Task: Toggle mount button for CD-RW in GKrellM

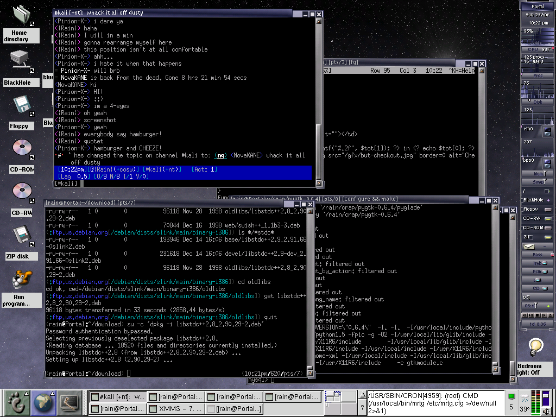Action: click(548, 219)
